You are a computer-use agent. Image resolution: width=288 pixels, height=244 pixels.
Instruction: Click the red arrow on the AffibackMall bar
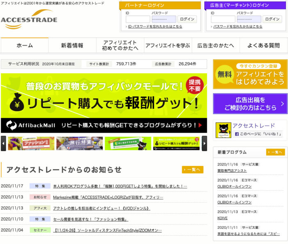[x=200, y=125]
